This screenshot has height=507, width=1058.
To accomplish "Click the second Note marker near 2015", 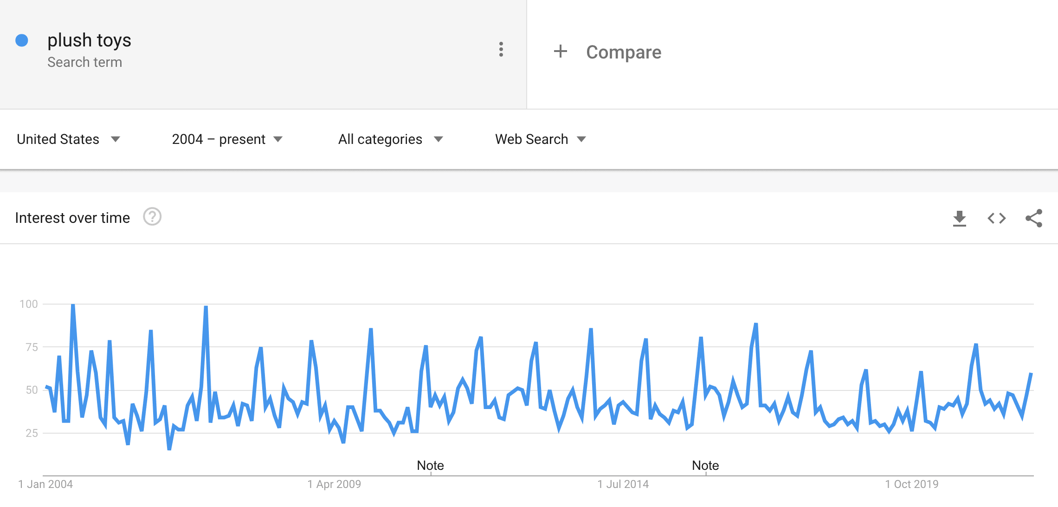I will (x=705, y=466).
